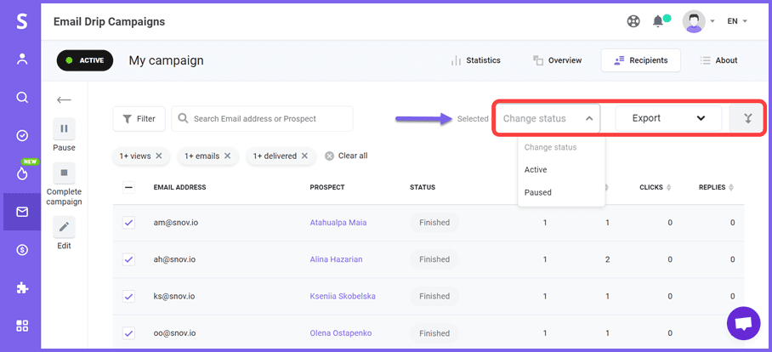Click the Pause campaign icon
The height and width of the screenshot is (352, 772).
[x=65, y=129]
